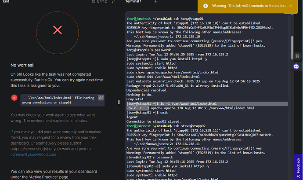The width and height of the screenshot is (303, 180).
Task: Copy the wrong permissions error message
Action: coord(101,97)
